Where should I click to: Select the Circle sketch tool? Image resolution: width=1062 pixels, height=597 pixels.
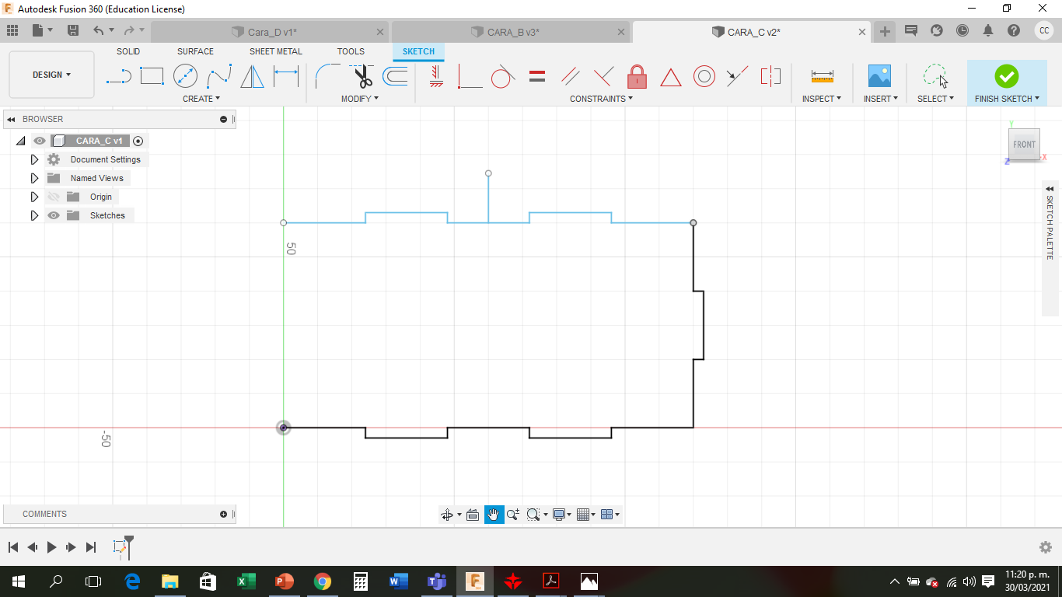[185, 76]
